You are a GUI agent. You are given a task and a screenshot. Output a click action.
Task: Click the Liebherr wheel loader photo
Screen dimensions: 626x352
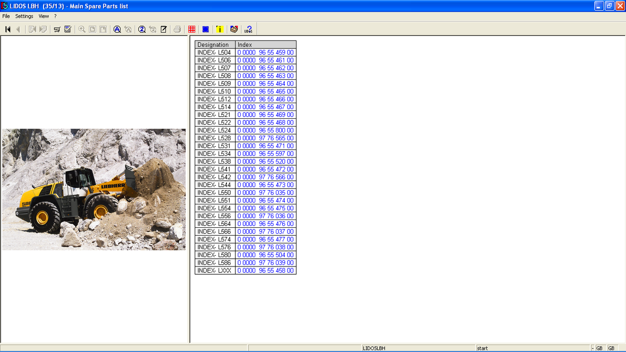pyautogui.click(x=94, y=190)
